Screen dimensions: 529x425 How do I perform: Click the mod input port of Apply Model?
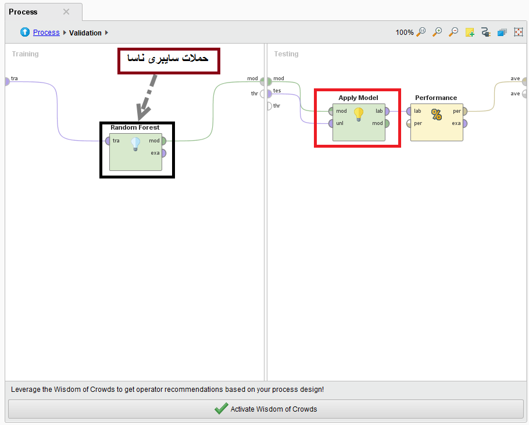331,111
